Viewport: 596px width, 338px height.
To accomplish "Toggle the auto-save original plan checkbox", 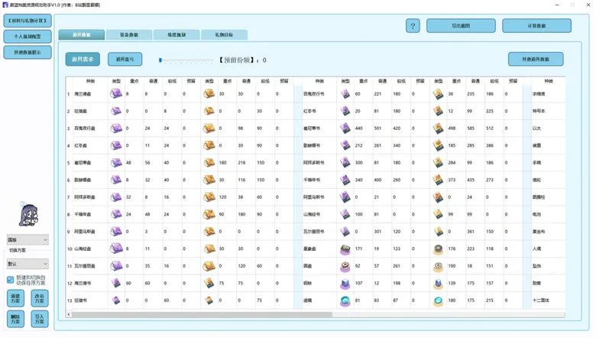I will pyautogui.click(x=10, y=280).
